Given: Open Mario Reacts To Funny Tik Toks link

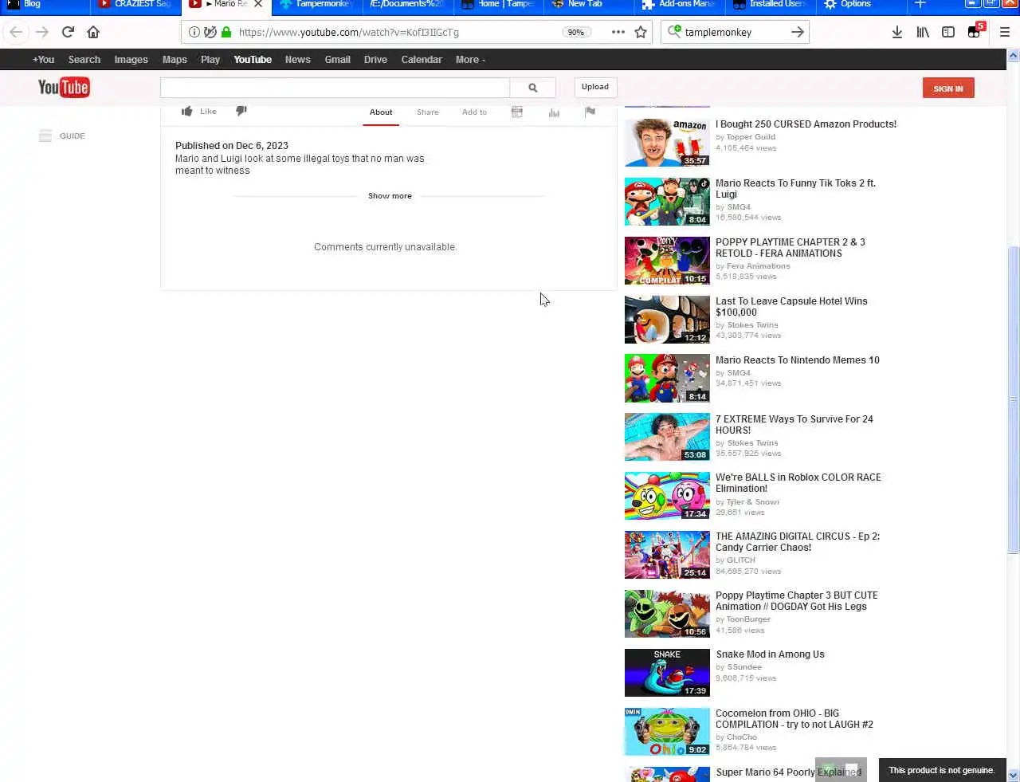Looking at the screenshot, I should tap(795, 189).
